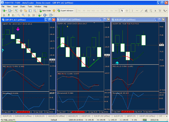
Task: Activate the arrow Cursor mode
Action: (x=122, y=11)
